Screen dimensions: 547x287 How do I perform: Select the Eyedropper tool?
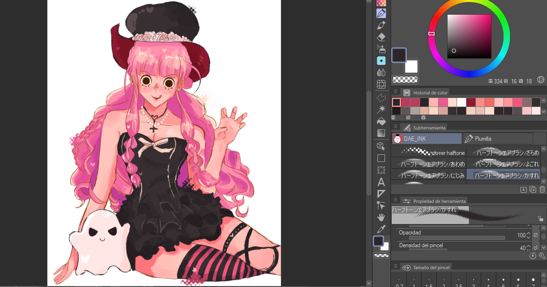(x=381, y=229)
